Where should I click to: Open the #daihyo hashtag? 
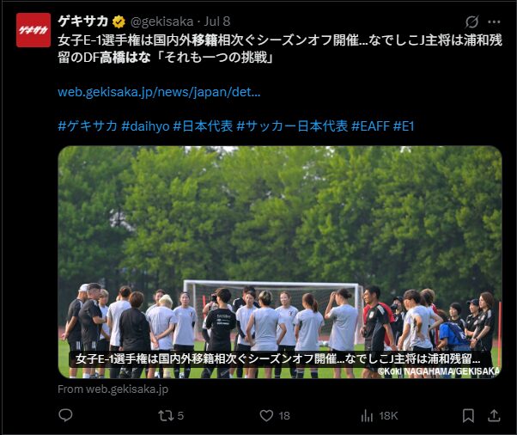[145, 126]
